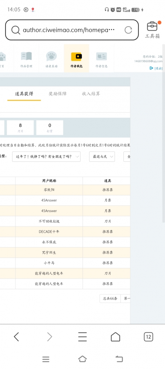
Task: Select user 零默阳 in the table
Action: coord(49,190)
